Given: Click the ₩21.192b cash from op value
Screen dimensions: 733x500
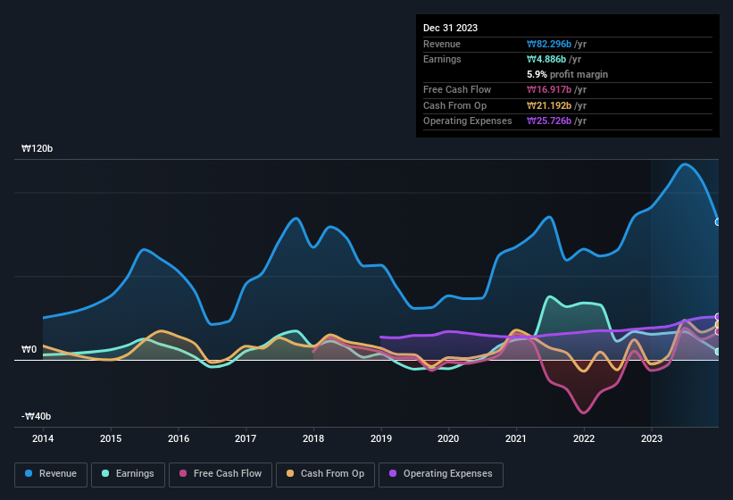Looking at the screenshot, I should coord(549,105).
